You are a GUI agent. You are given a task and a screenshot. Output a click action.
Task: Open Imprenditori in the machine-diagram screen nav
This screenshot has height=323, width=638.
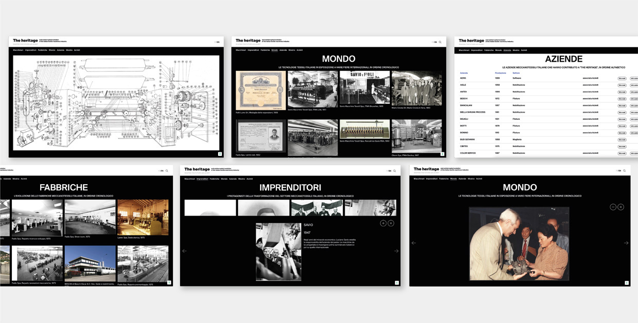[30, 50]
